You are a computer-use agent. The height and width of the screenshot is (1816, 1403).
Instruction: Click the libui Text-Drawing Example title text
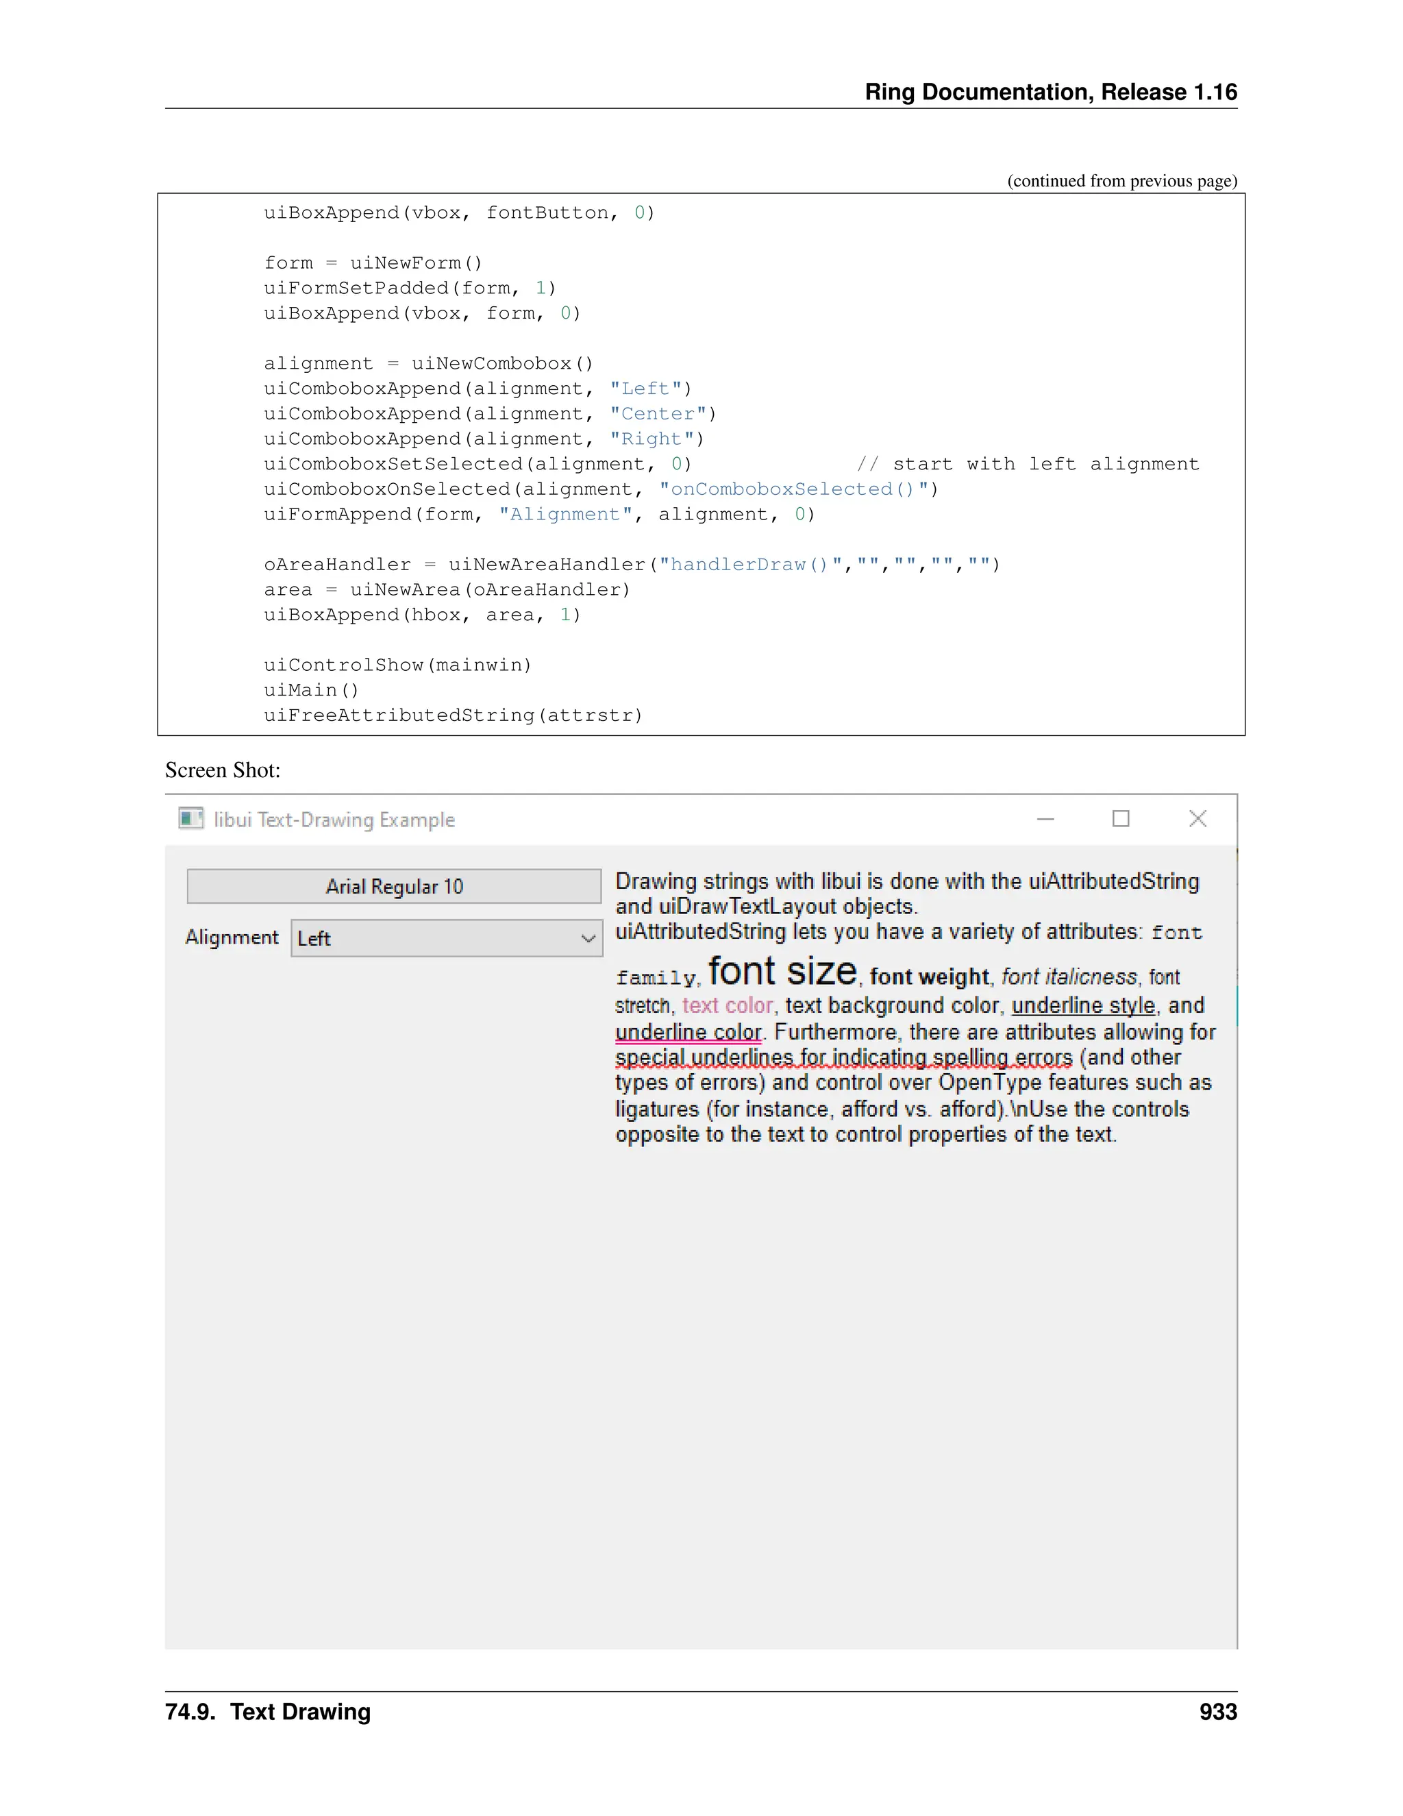[334, 820]
